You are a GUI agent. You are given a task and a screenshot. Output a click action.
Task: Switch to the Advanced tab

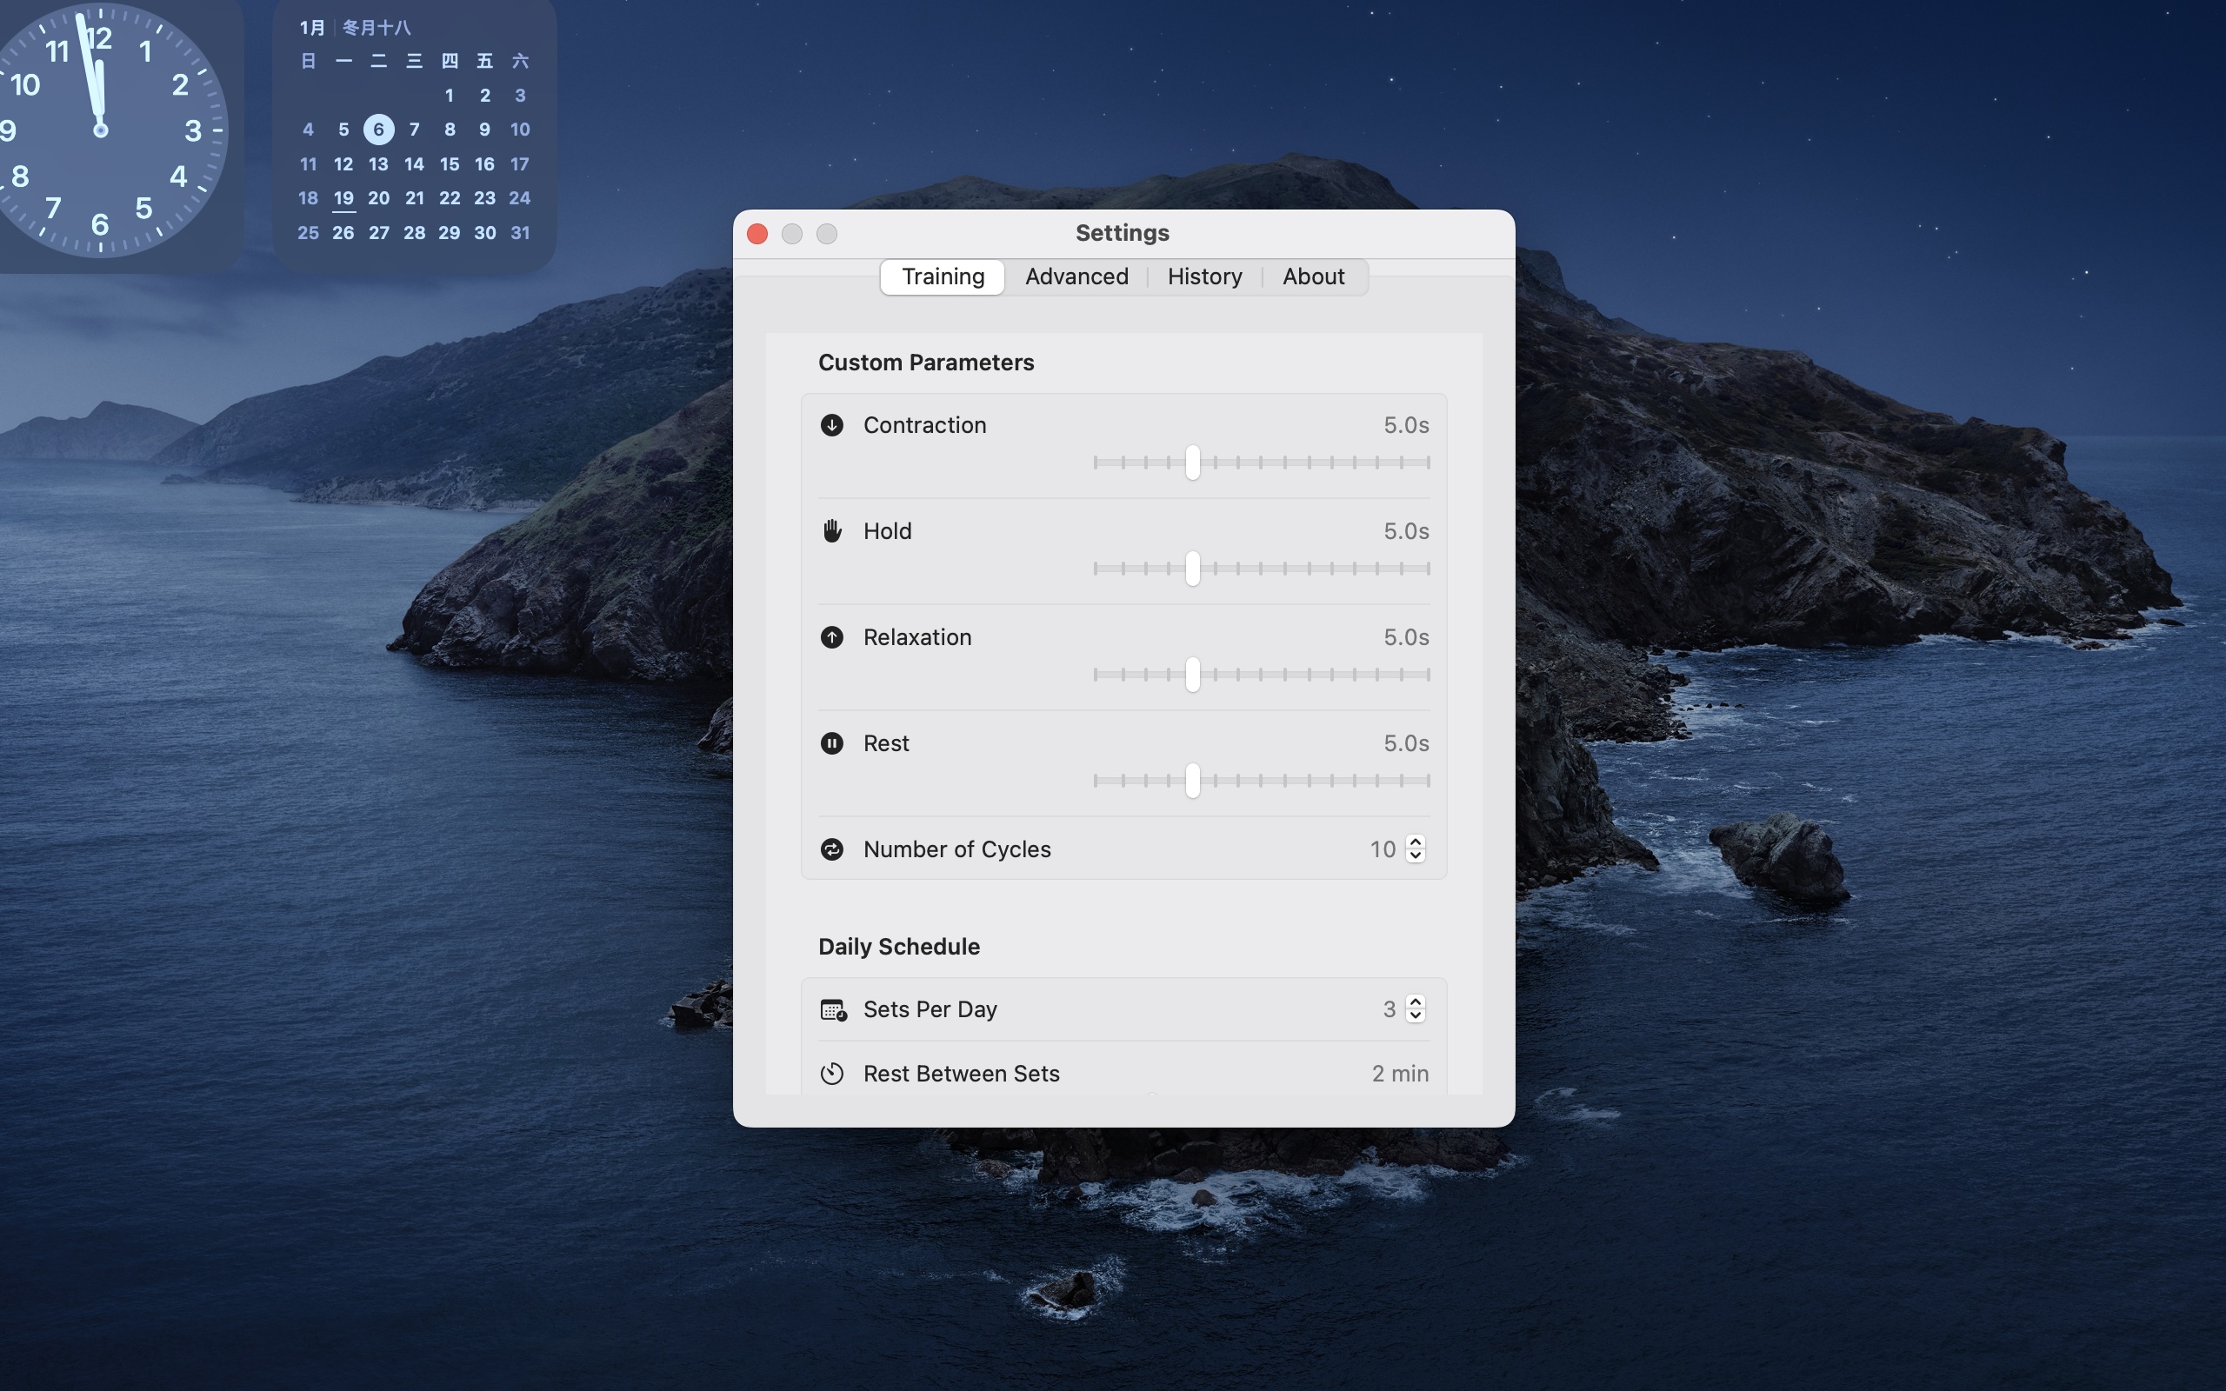[1076, 277]
